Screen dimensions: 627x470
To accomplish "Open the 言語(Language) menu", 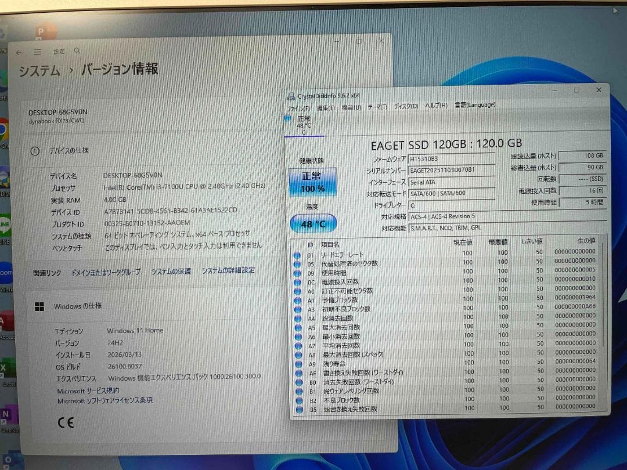I will point(475,104).
